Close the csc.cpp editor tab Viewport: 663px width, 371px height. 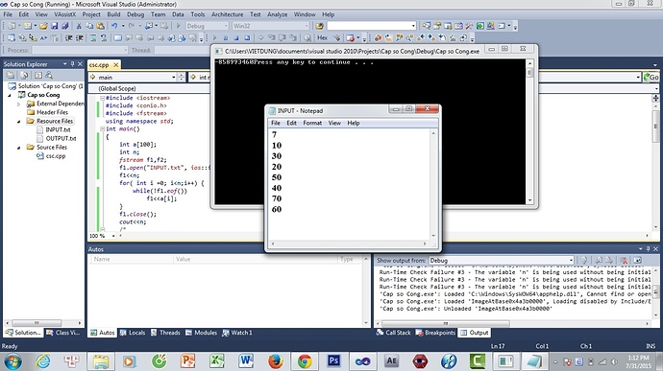click(x=115, y=64)
